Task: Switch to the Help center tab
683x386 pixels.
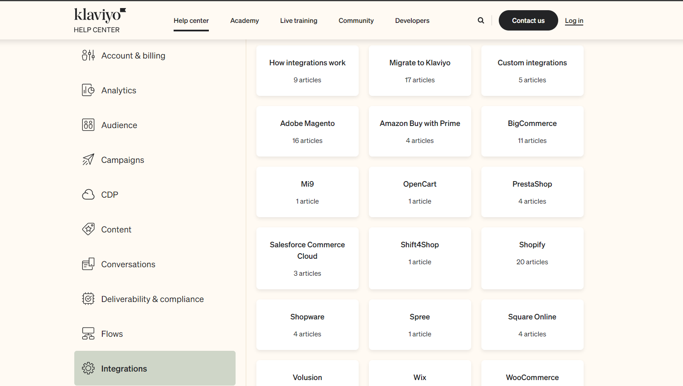Action: point(191,20)
